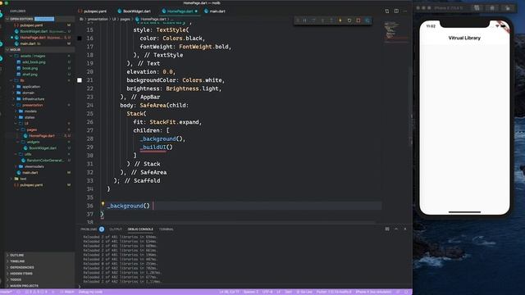This screenshot has height=295, width=525.
Task: Split the editor to the right
Action: tap(396, 11)
